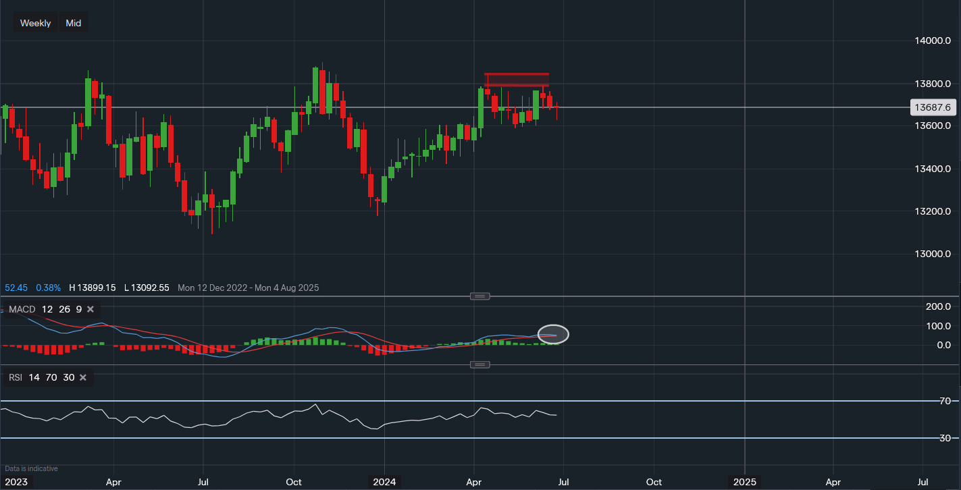Click the current price tag 13687.6 on the axis
Screen dimensions: 961x490
(x=934, y=107)
